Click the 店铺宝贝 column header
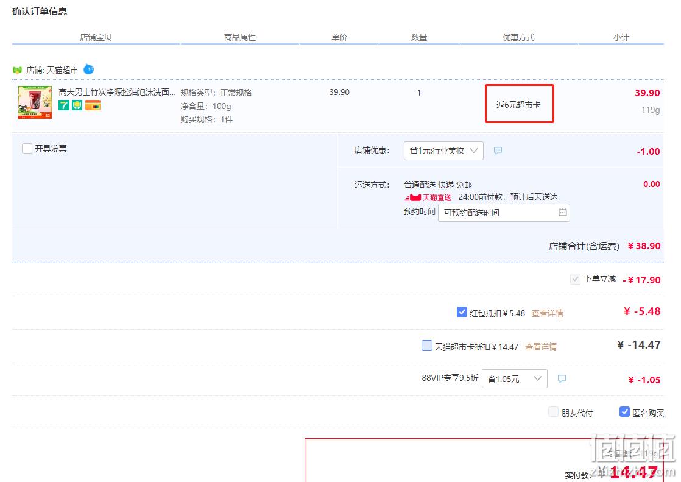 (96, 37)
